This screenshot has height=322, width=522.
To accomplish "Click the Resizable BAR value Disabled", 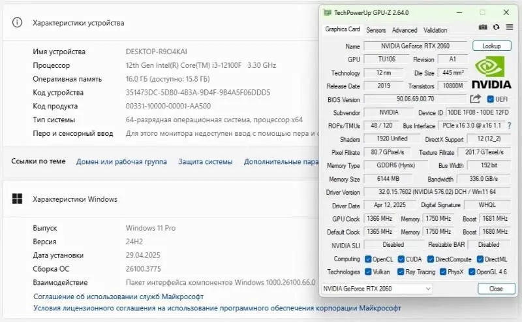I will (489, 244).
